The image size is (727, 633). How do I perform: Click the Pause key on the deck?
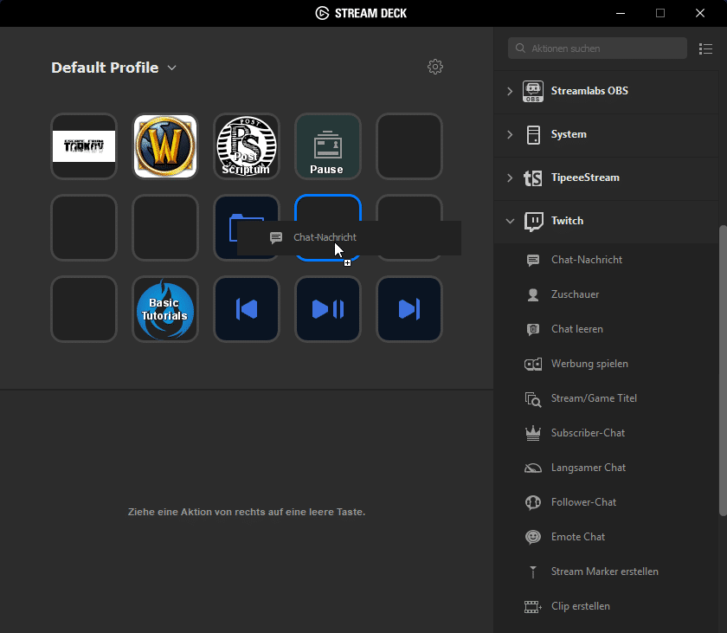pos(327,146)
